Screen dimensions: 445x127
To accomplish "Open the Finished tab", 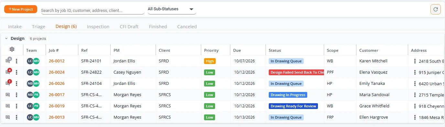I will (158, 27).
